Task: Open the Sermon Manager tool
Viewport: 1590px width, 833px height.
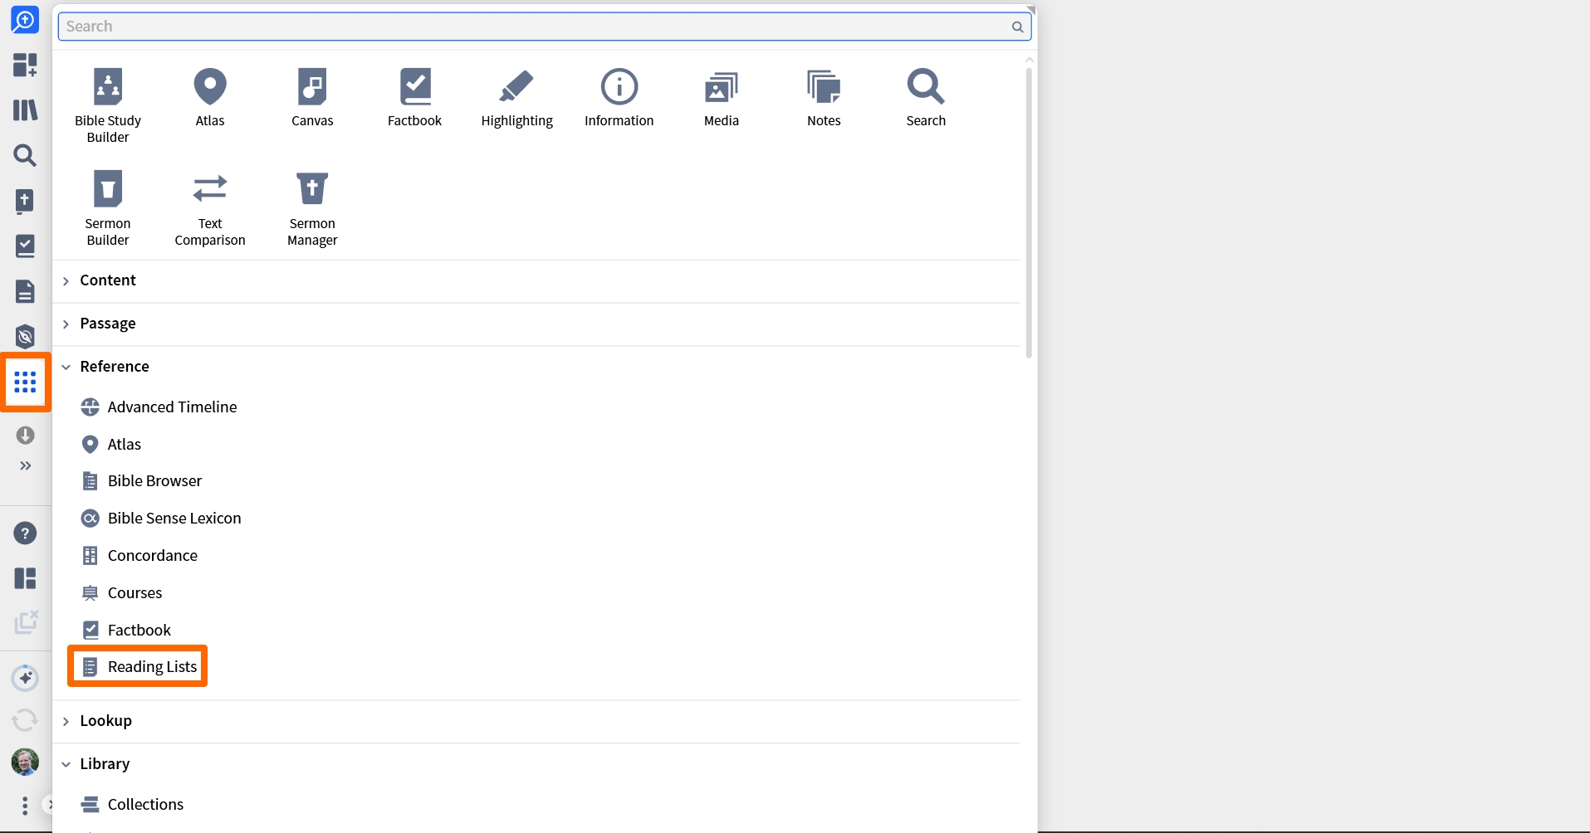Action: (312, 207)
